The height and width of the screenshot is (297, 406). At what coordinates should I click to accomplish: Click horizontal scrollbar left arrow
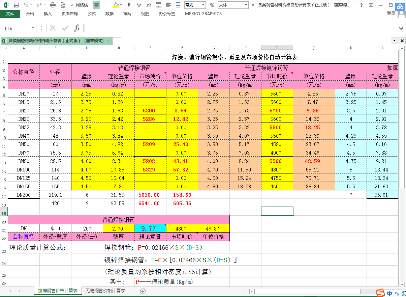pos(251,291)
